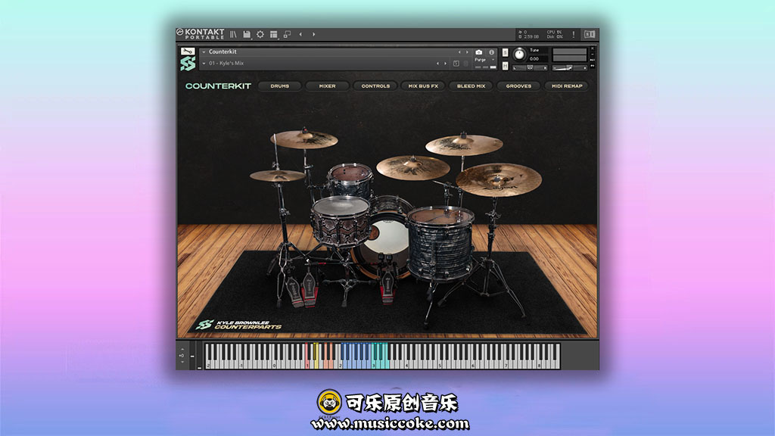Go to next instrument in top toolbar
The height and width of the screenshot is (436, 775).
click(x=314, y=34)
